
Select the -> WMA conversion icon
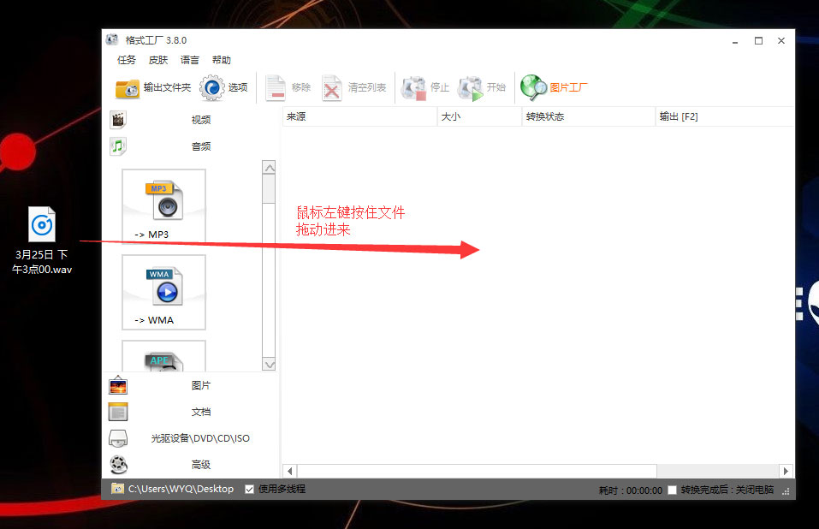coord(163,292)
